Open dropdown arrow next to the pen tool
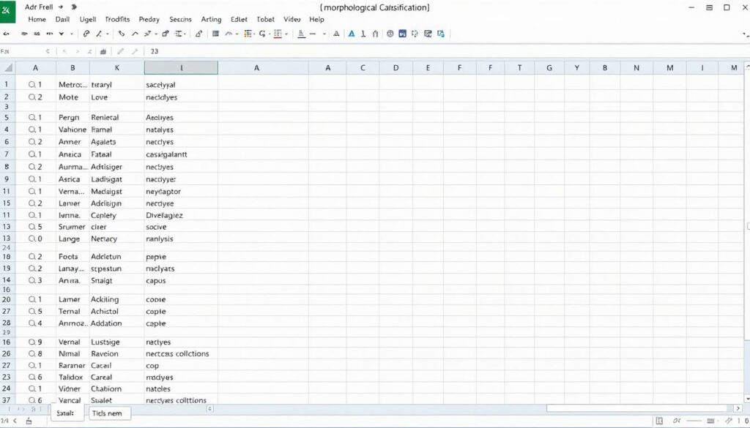 pyautogui.click(x=107, y=34)
